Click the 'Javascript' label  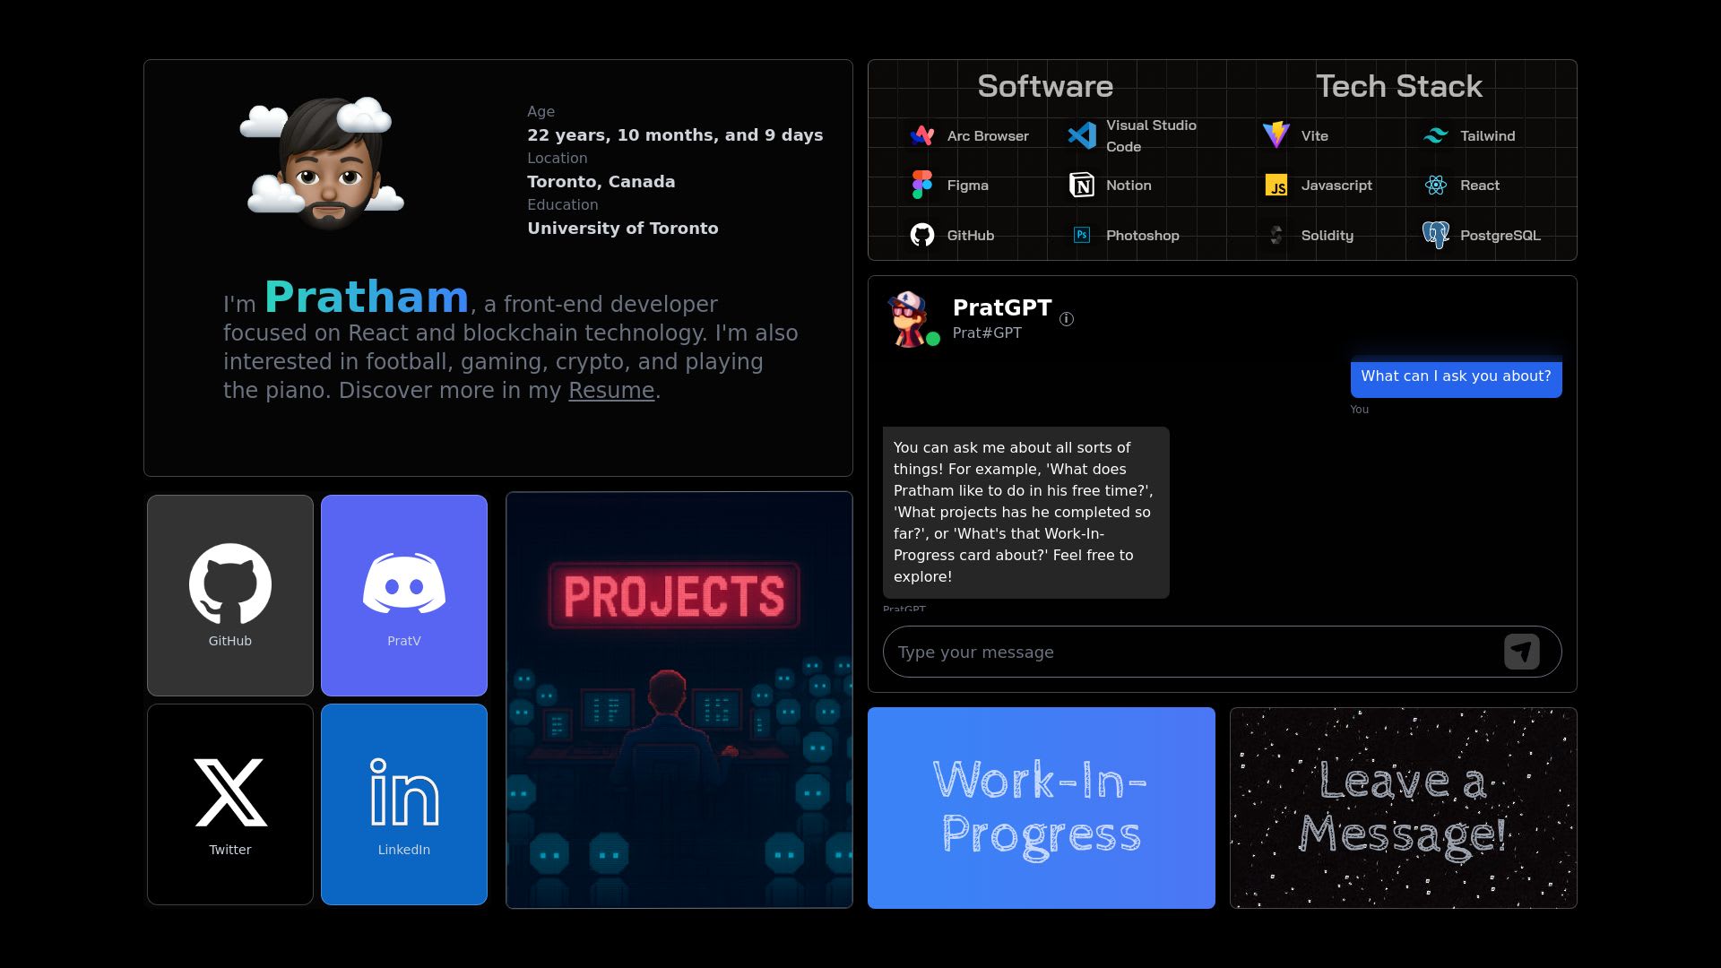(1336, 186)
